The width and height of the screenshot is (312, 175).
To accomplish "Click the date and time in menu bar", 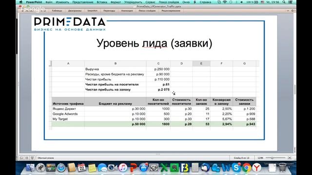I will tap(273, 2).
